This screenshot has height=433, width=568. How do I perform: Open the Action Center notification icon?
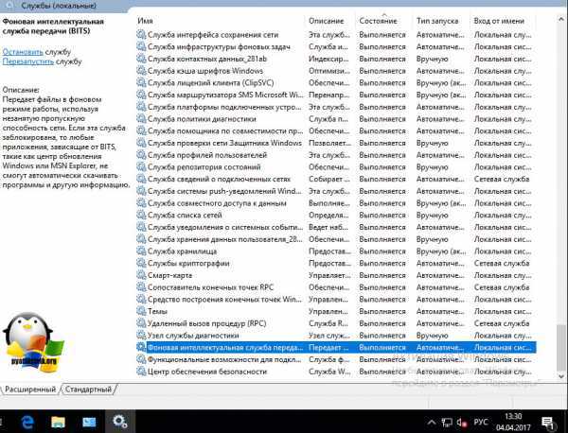[x=547, y=423]
